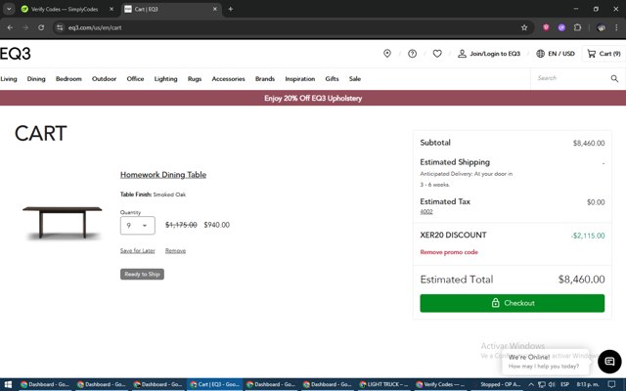626x391 pixels.
Task: Reload the page
Action: coord(41,27)
